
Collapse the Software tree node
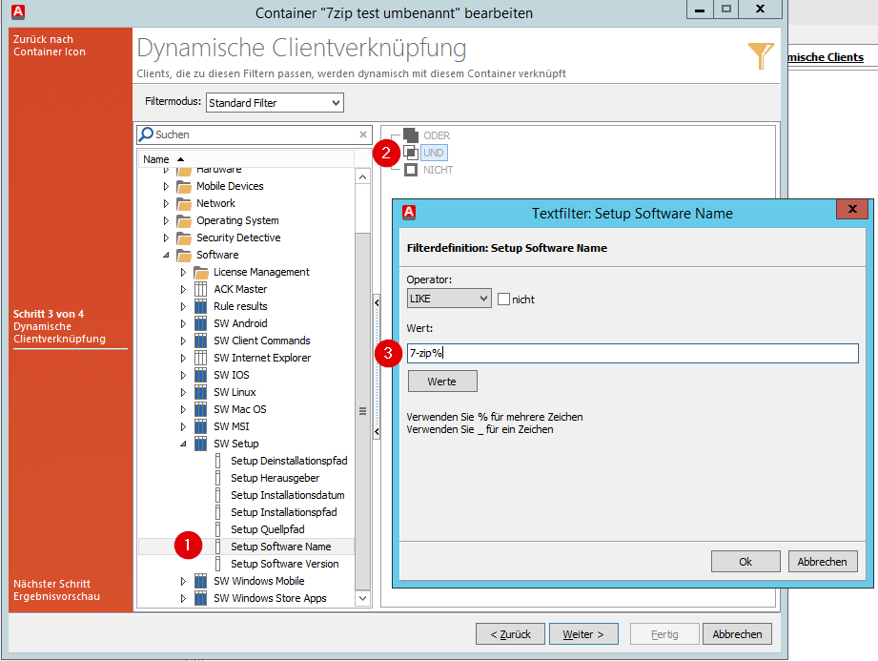[x=166, y=255]
